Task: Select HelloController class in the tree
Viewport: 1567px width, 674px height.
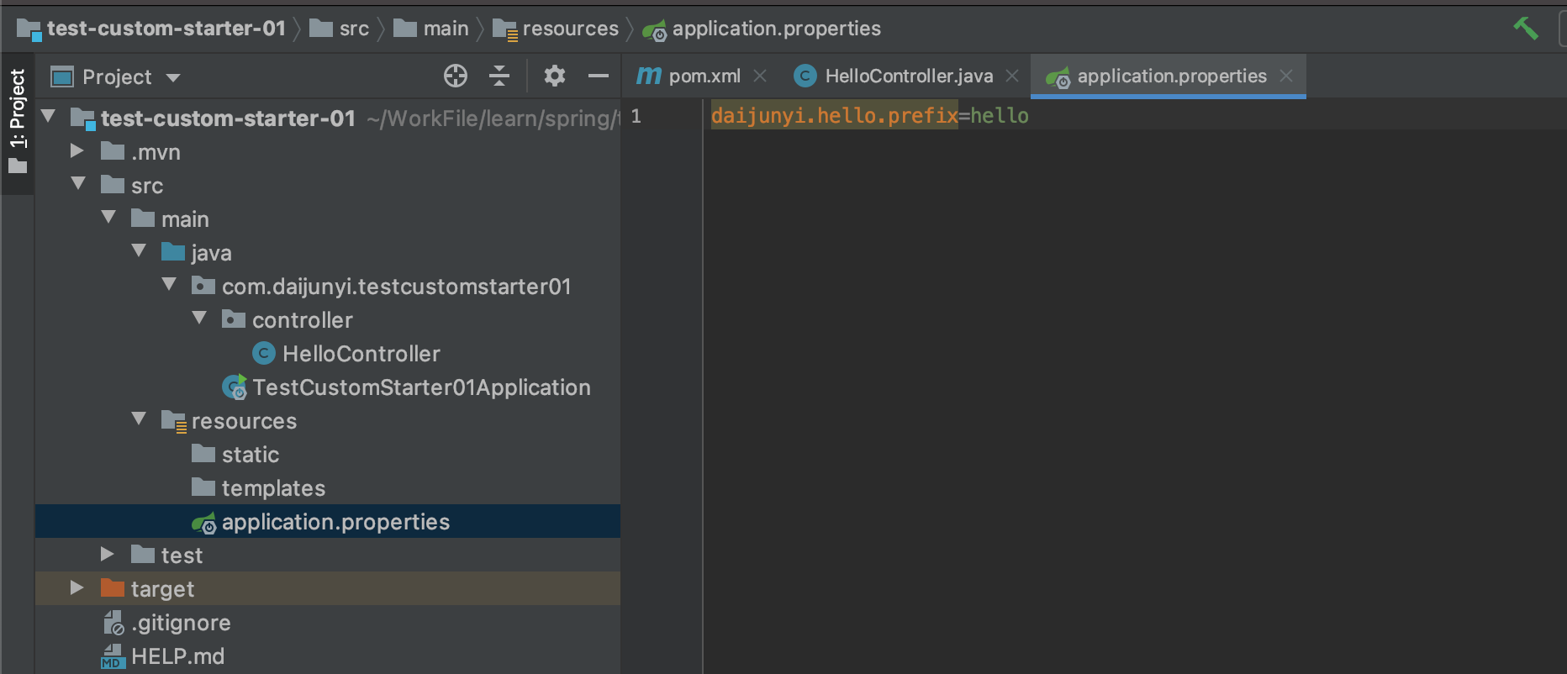Action: (361, 354)
